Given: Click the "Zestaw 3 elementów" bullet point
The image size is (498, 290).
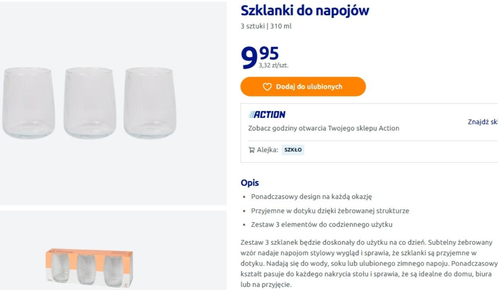Looking at the screenshot, I should point(322,225).
